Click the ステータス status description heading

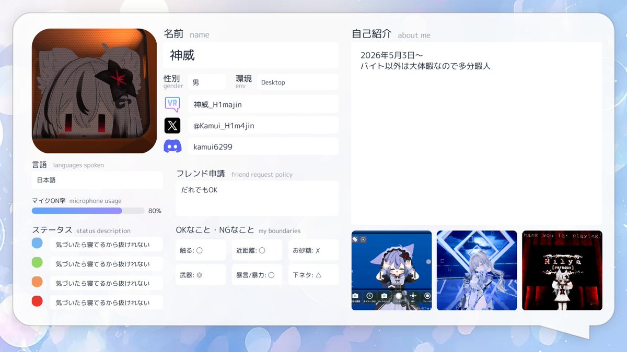coord(81,230)
